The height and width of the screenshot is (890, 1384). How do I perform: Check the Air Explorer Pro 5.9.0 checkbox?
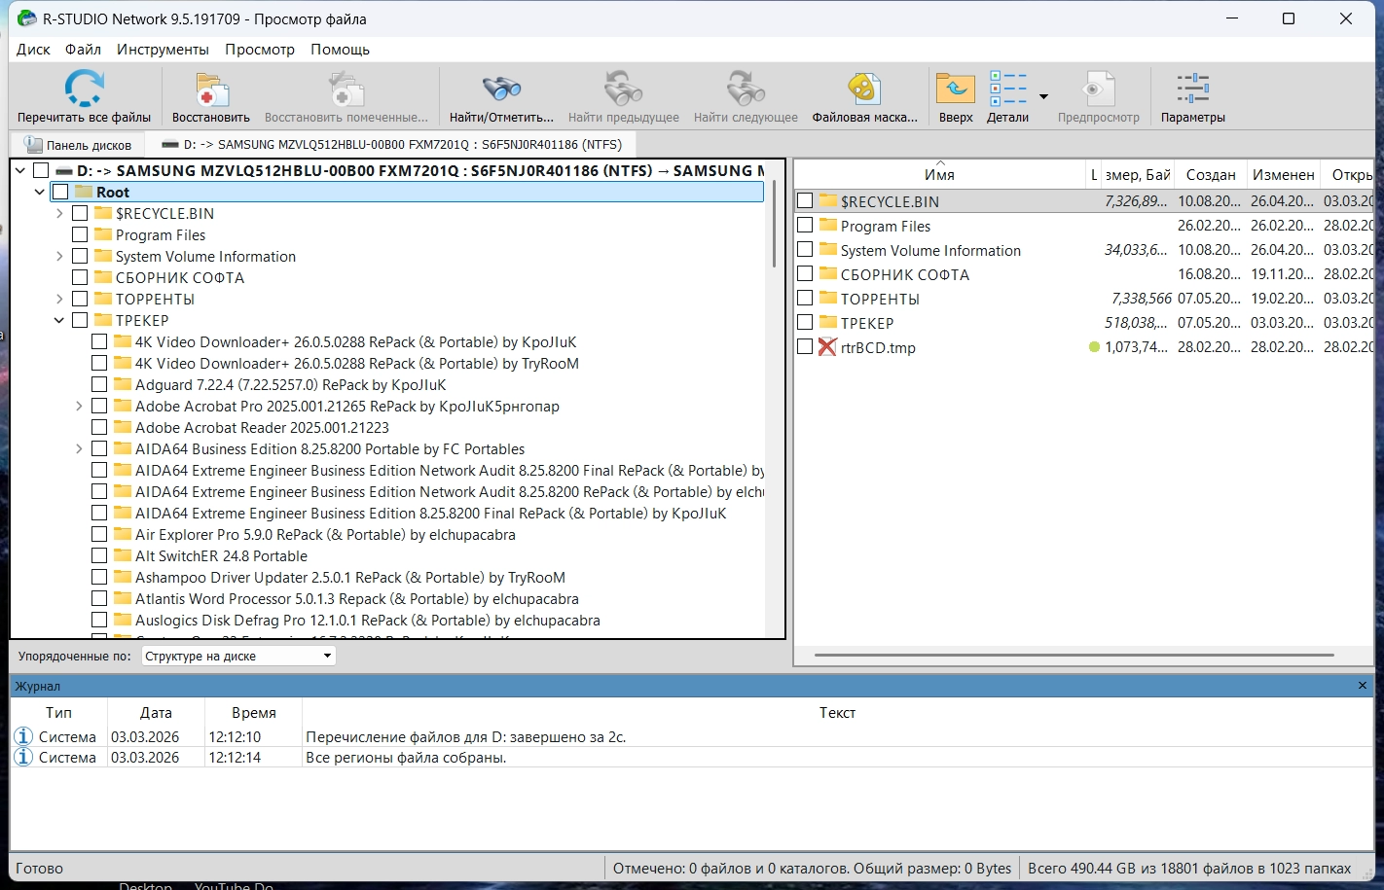99,534
